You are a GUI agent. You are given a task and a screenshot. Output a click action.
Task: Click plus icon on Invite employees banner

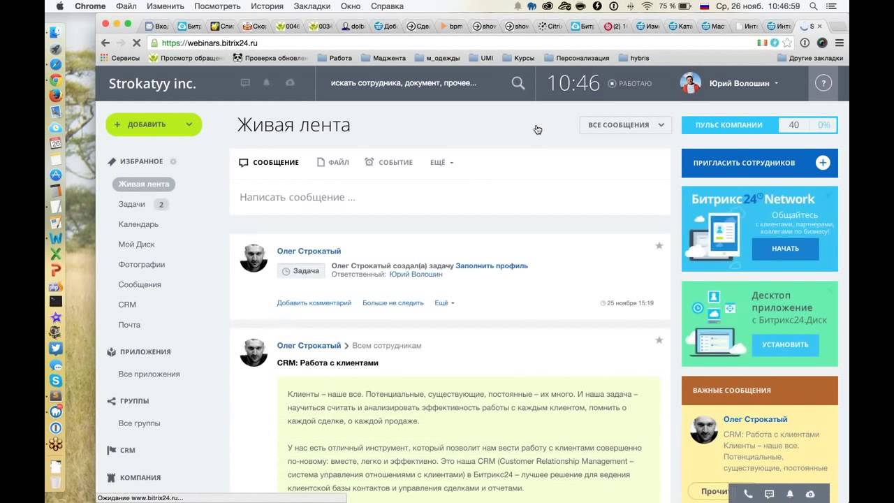click(x=823, y=163)
